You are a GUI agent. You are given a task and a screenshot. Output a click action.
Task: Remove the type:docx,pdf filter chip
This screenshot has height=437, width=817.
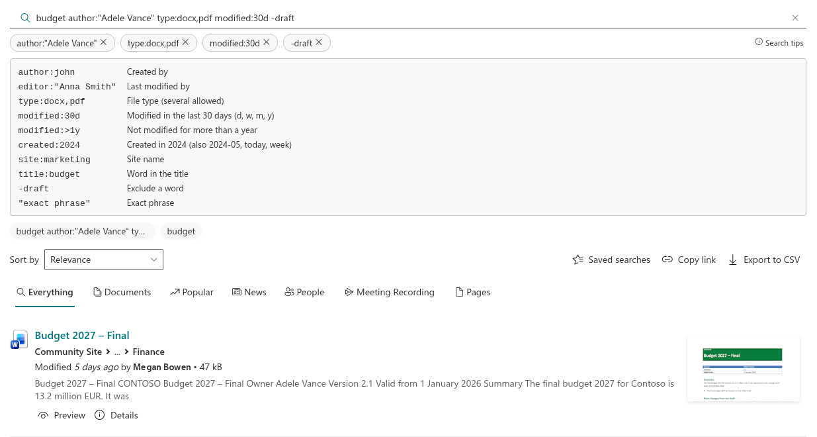point(185,42)
